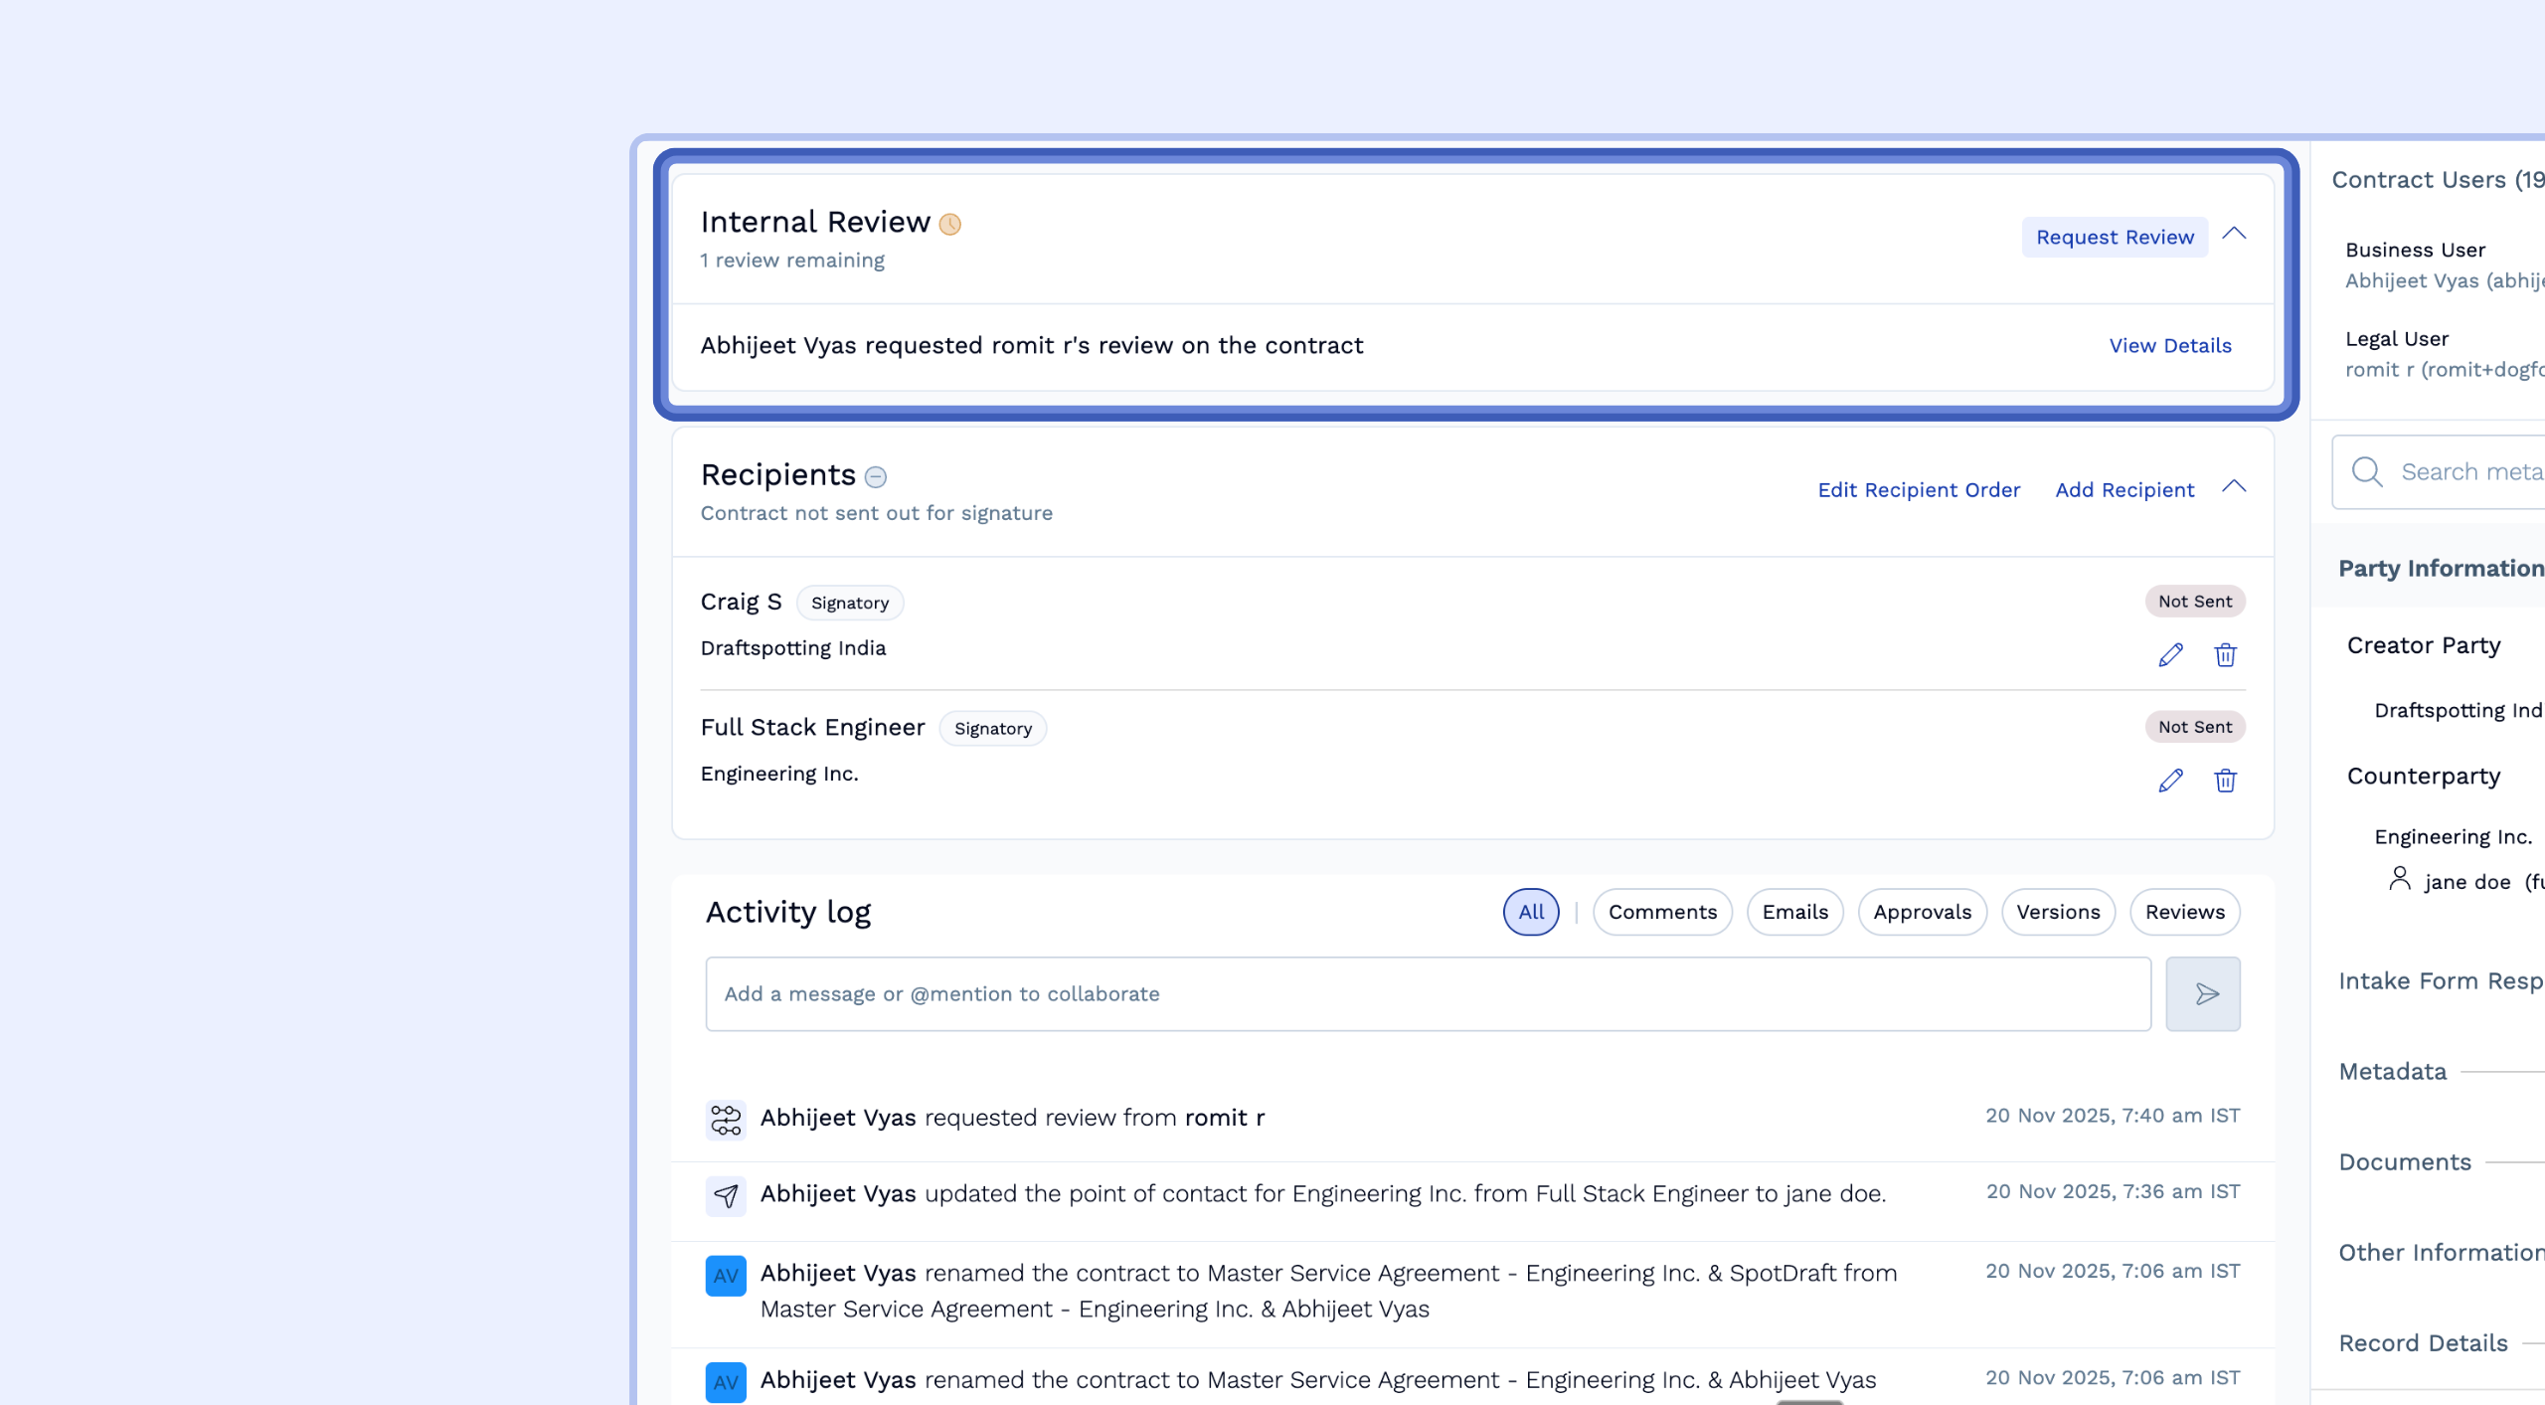
Task: Filter activity log by Comments
Action: click(x=1662, y=912)
